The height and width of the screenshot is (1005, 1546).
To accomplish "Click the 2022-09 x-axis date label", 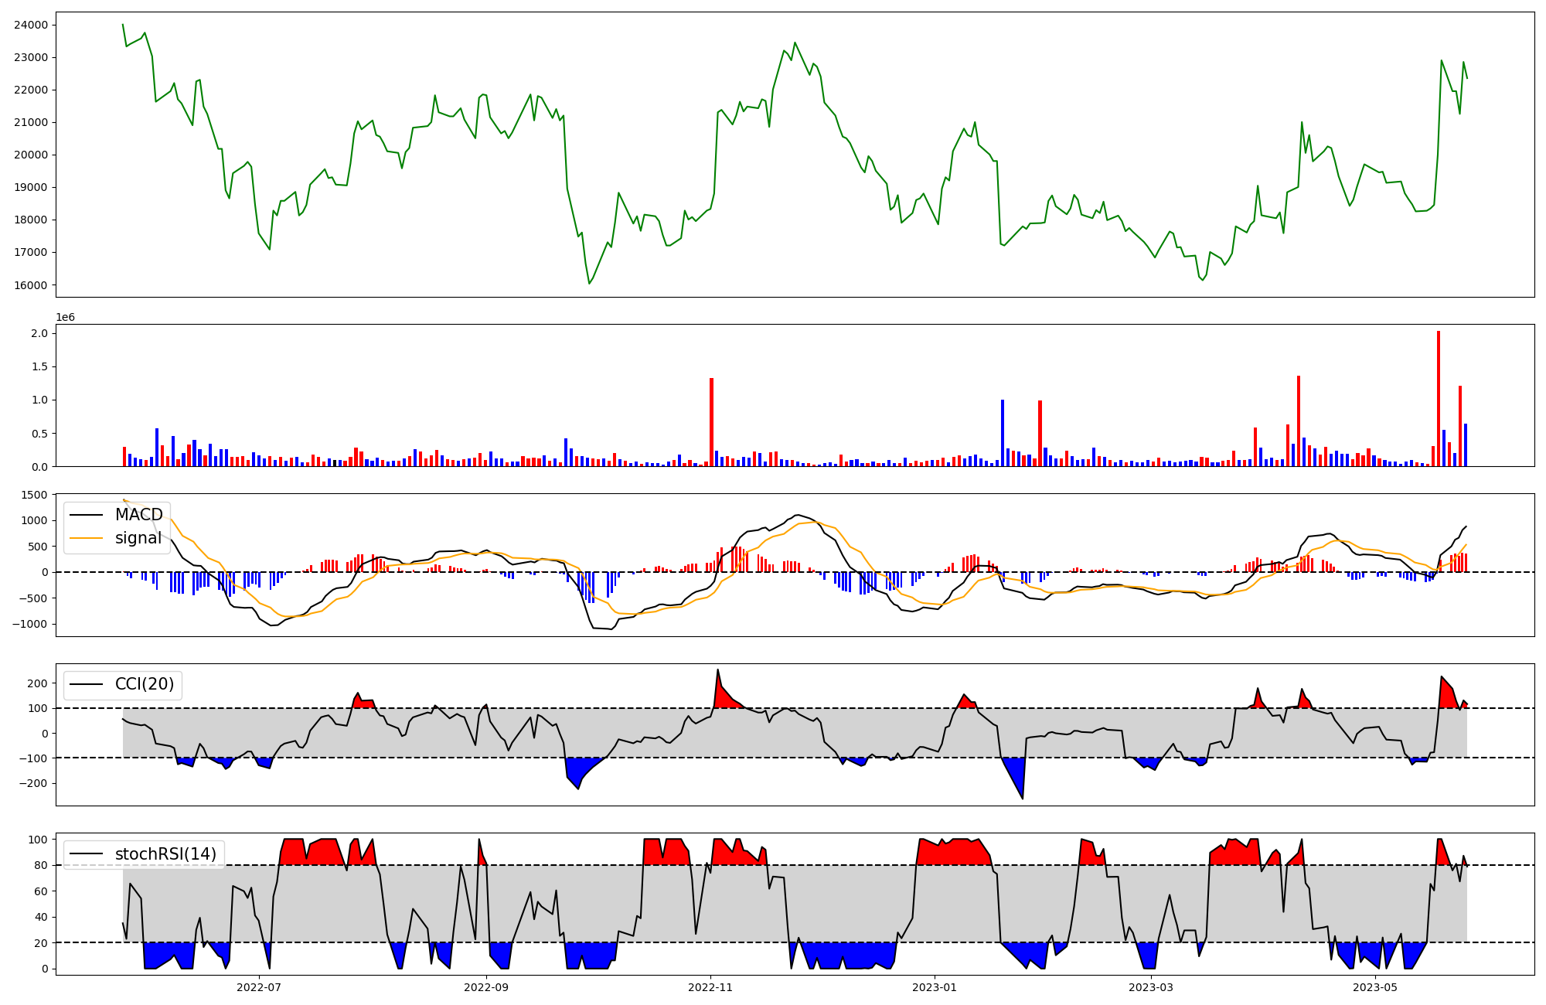I will coord(486,987).
